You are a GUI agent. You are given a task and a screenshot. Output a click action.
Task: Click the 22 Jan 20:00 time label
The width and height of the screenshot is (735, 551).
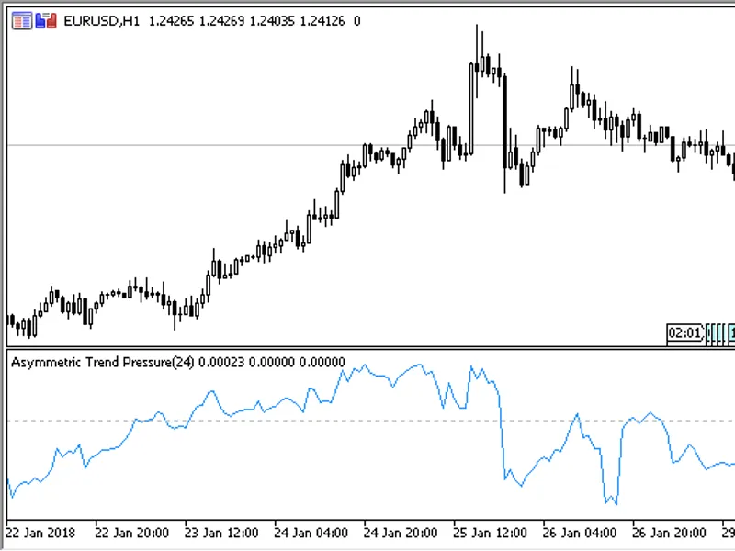[131, 533]
